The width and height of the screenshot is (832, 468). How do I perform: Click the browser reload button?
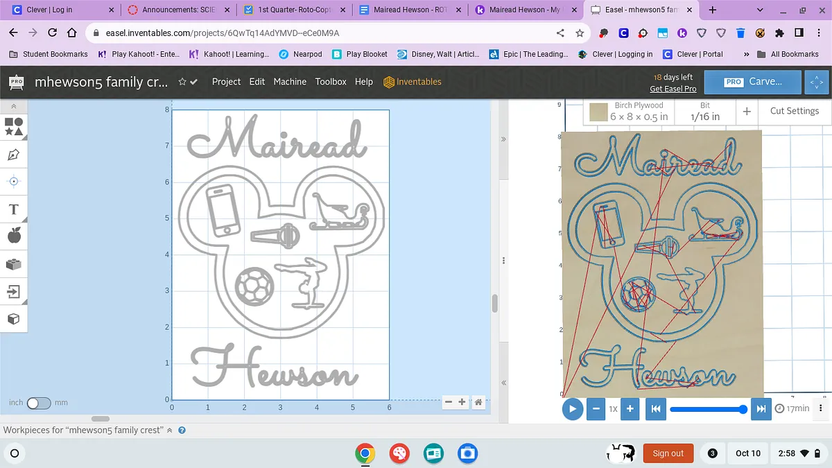click(x=52, y=33)
